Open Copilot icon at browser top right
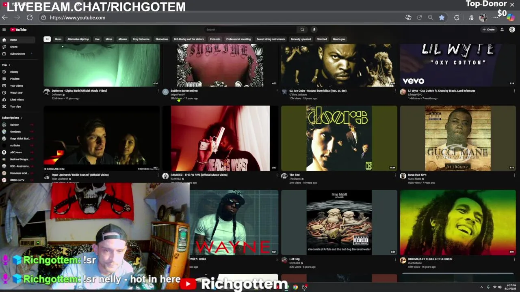The image size is (520, 292). pyautogui.click(x=511, y=17)
